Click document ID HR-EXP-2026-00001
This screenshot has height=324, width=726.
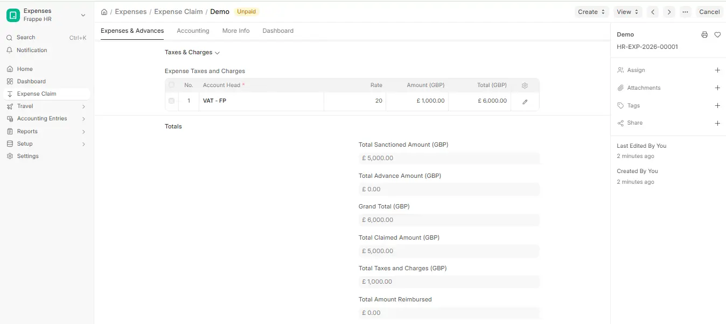pos(647,47)
